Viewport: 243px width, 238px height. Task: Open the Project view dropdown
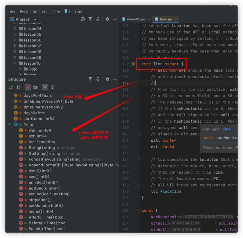35,19
